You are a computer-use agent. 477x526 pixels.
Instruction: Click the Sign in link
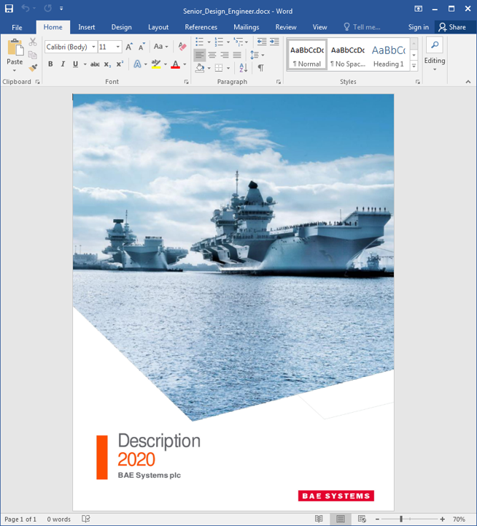pos(419,27)
